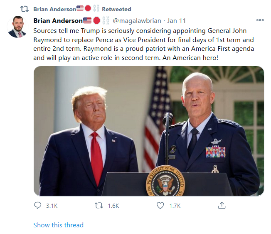Retweet using the arrows icon below the photo
Viewport: 271px width, 234px height.
(x=99, y=205)
